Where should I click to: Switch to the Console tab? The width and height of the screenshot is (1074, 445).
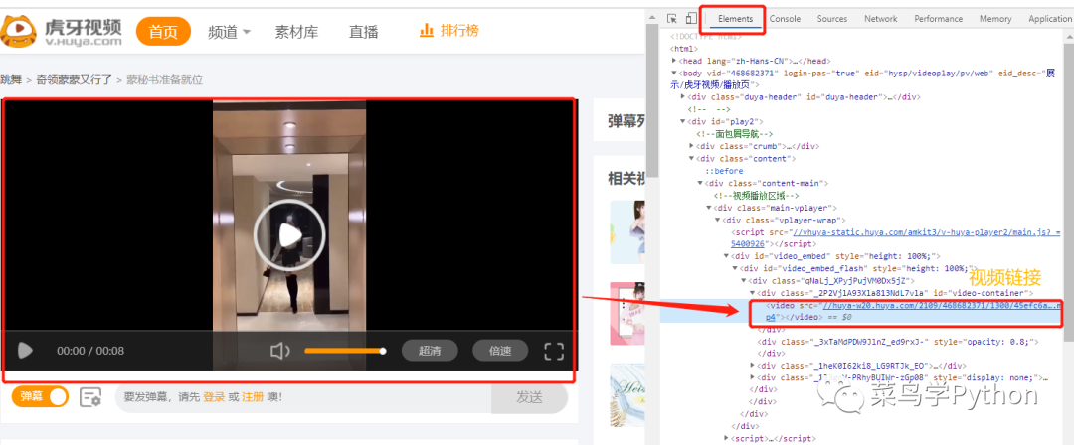tap(785, 19)
